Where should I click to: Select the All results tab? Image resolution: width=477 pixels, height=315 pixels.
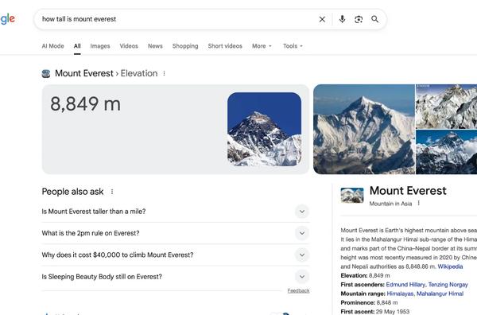[77, 46]
